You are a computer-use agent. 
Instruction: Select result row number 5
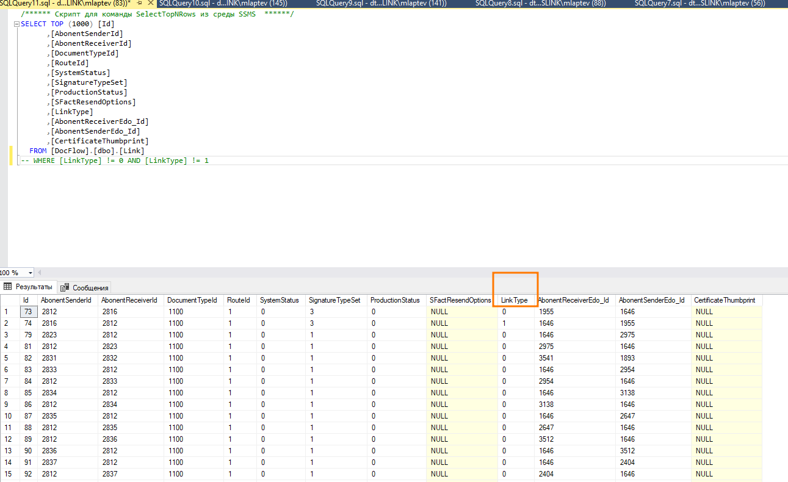point(9,358)
